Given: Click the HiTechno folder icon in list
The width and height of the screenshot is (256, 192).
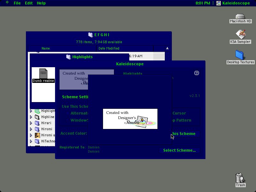Looking at the screenshot, I should [37, 141].
